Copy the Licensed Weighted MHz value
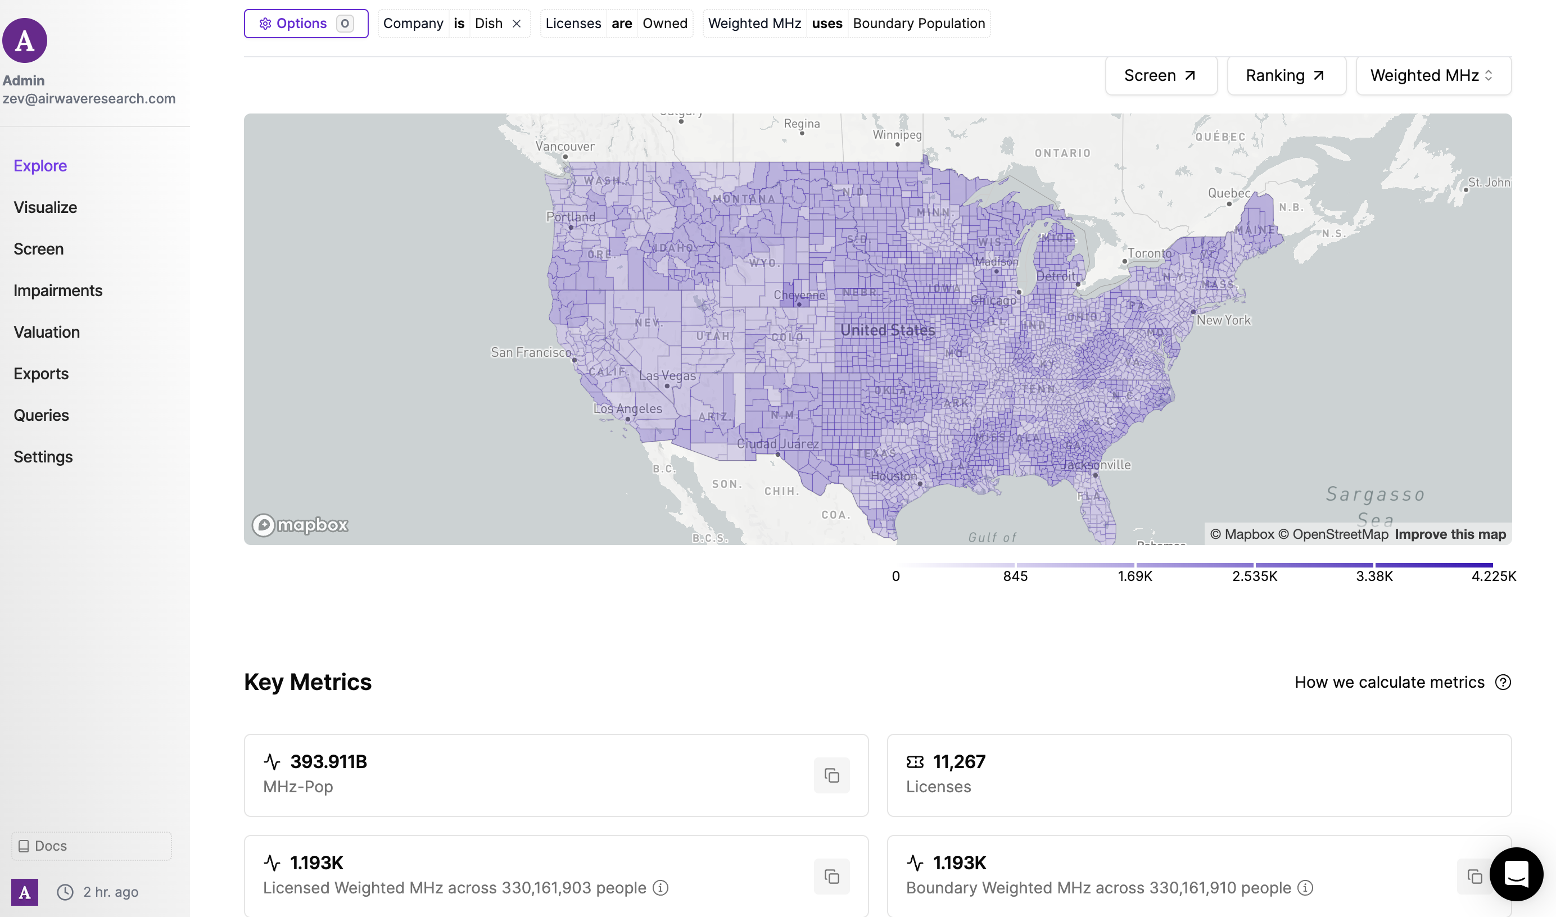The height and width of the screenshot is (917, 1556). (x=831, y=875)
